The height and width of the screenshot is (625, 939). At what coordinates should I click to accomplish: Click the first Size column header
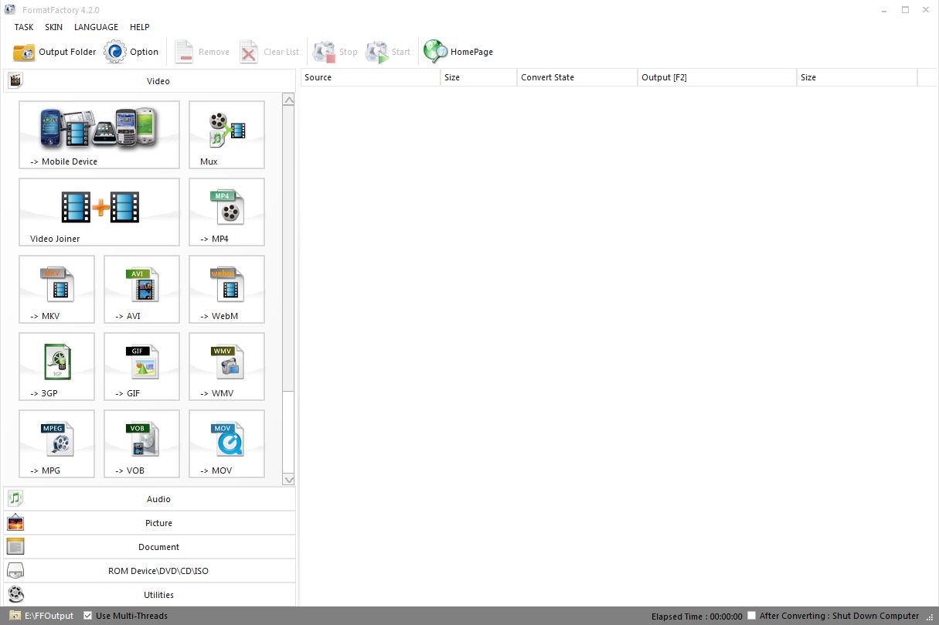478,77
